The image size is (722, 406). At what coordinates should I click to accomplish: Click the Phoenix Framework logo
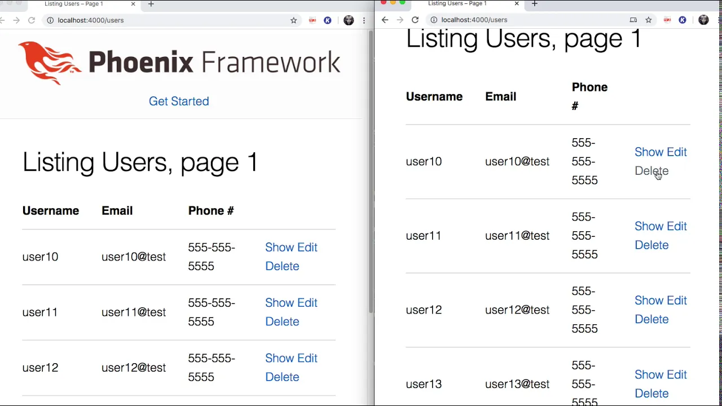(179, 63)
